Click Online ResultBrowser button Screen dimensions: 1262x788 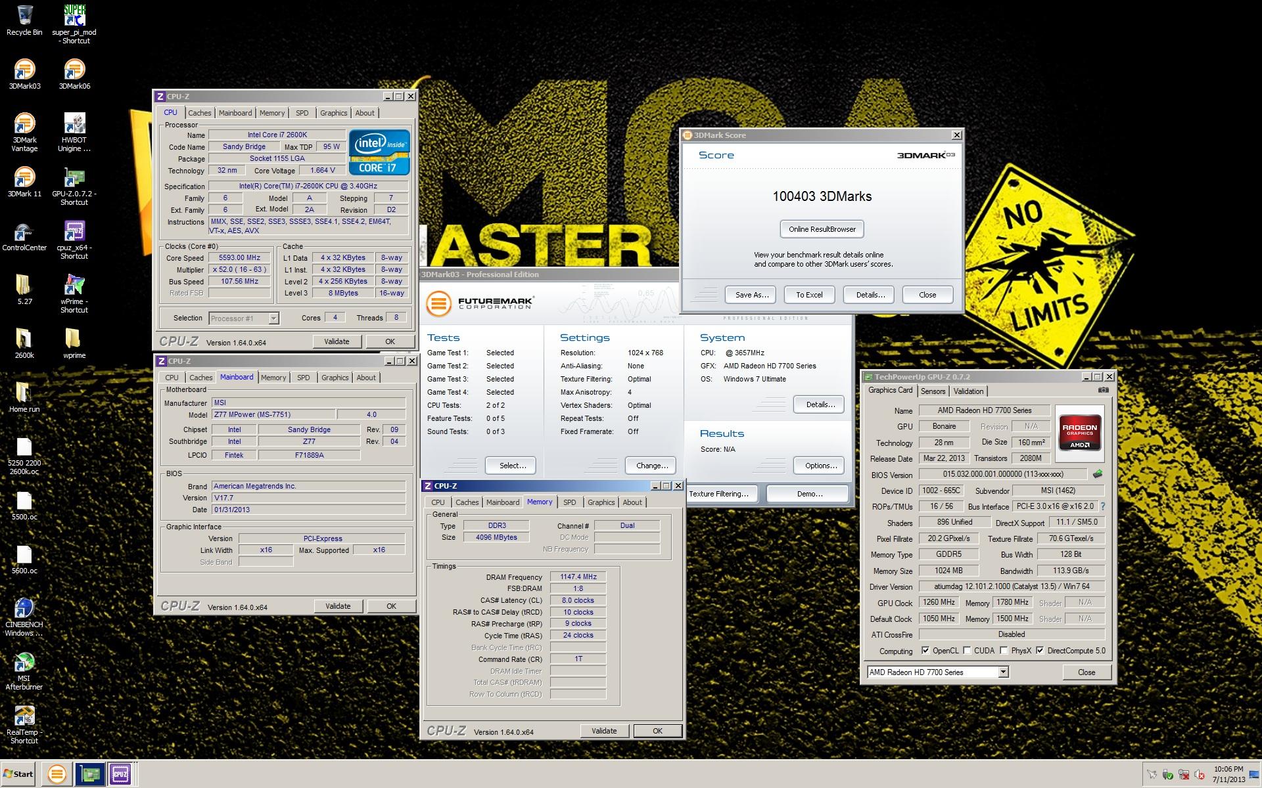pyautogui.click(x=822, y=229)
